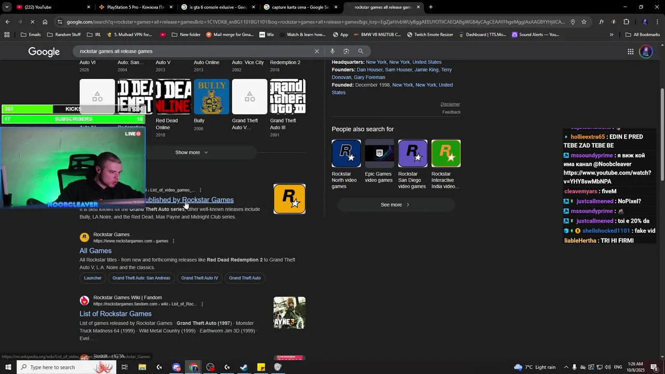
Task: Open the Random Stuff bookmark folder
Action: pos(64,35)
